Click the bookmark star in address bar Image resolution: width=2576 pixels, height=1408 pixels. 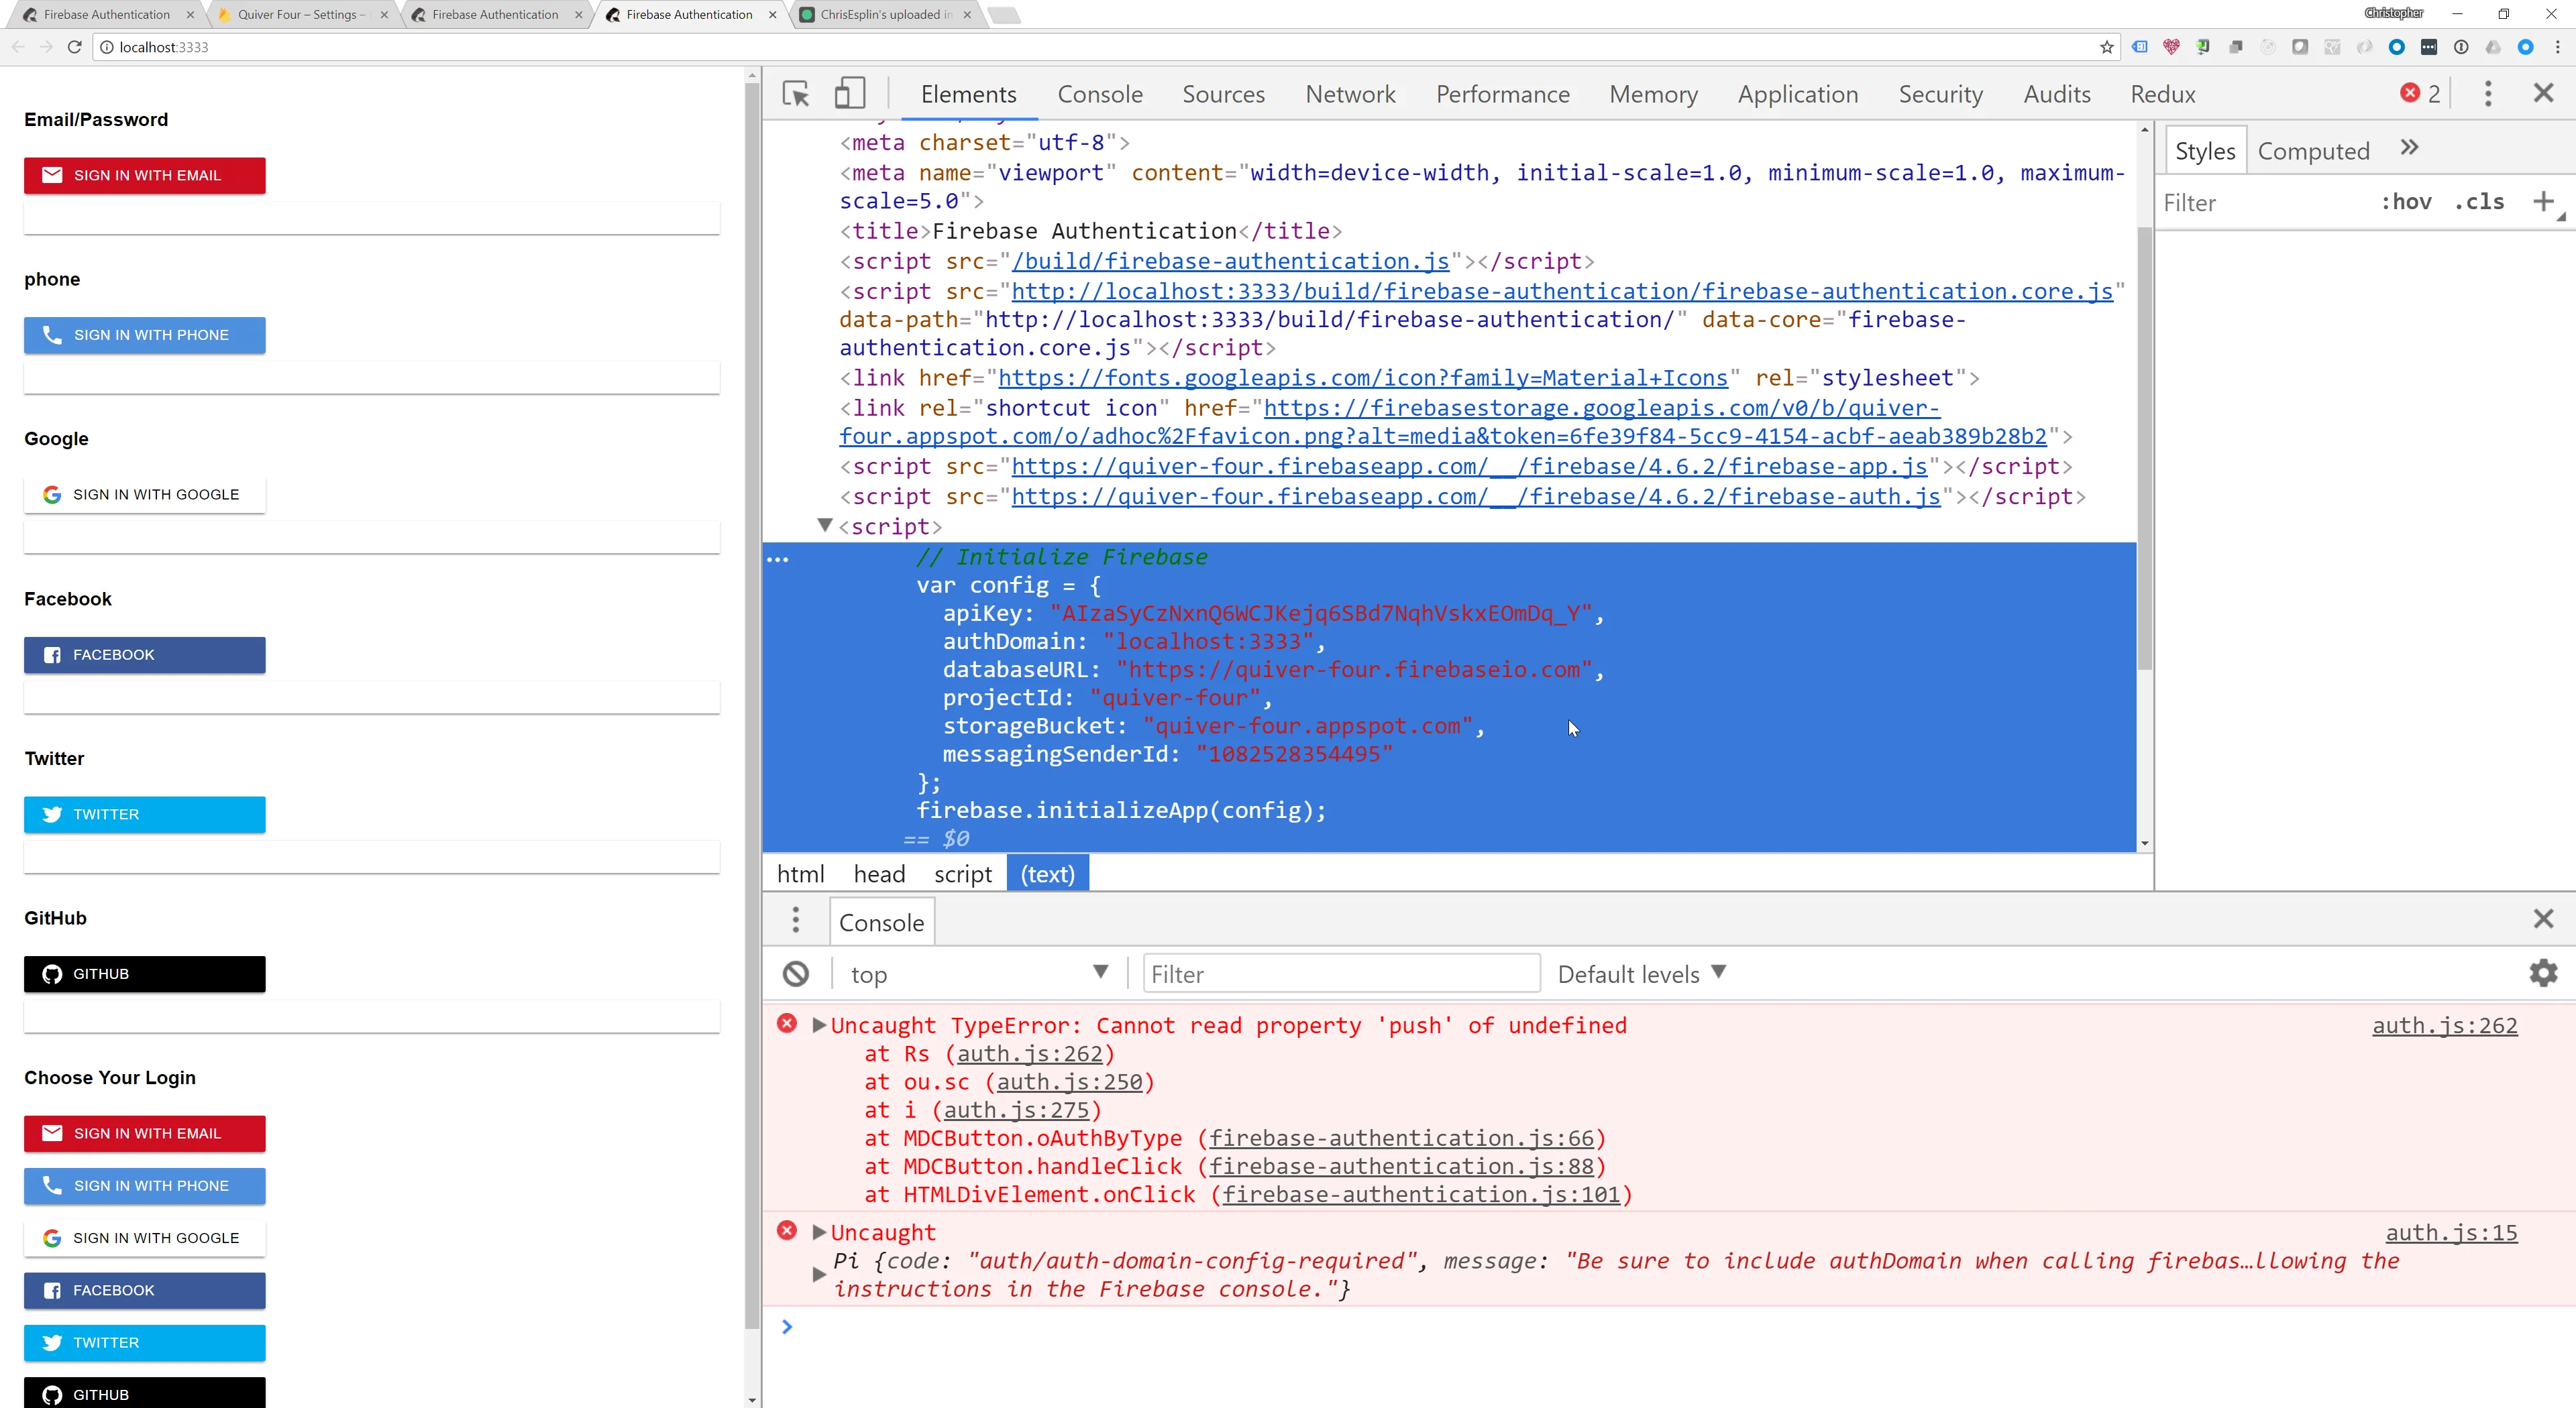[2106, 47]
